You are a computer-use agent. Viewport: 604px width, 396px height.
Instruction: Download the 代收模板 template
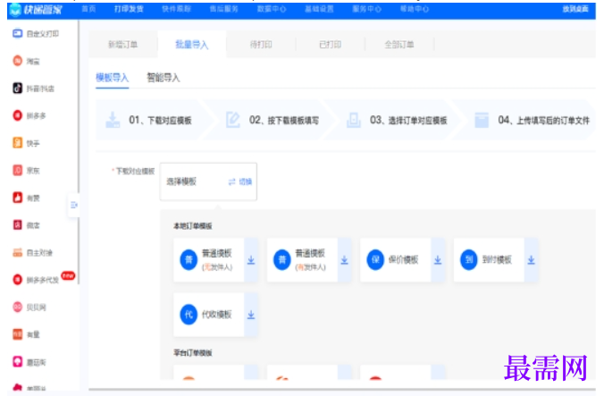point(251,315)
